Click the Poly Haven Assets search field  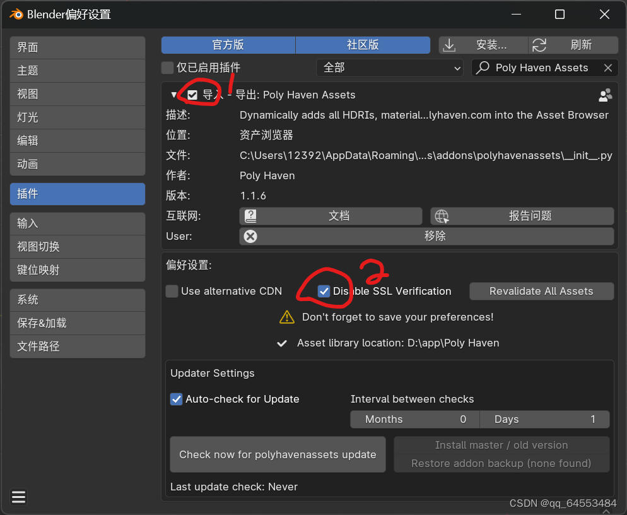pos(545,68)
